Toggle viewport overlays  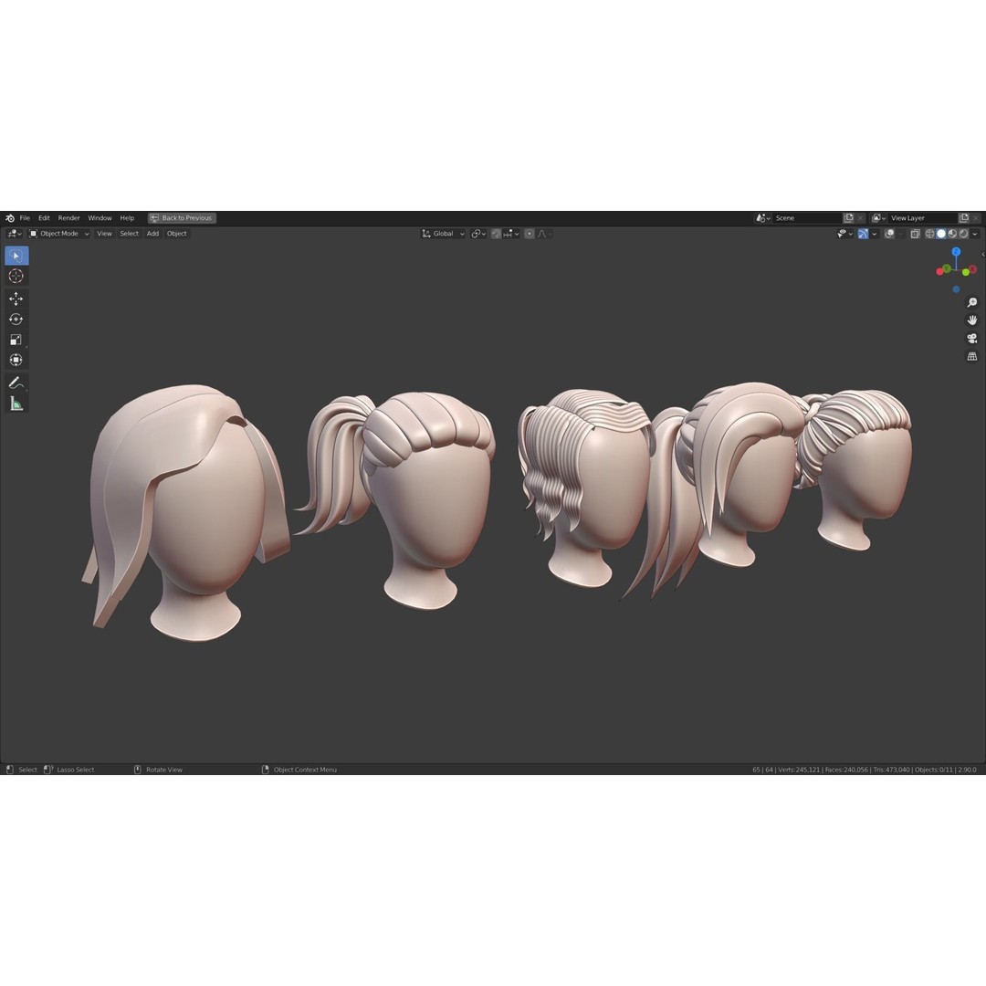pos(890,234)
